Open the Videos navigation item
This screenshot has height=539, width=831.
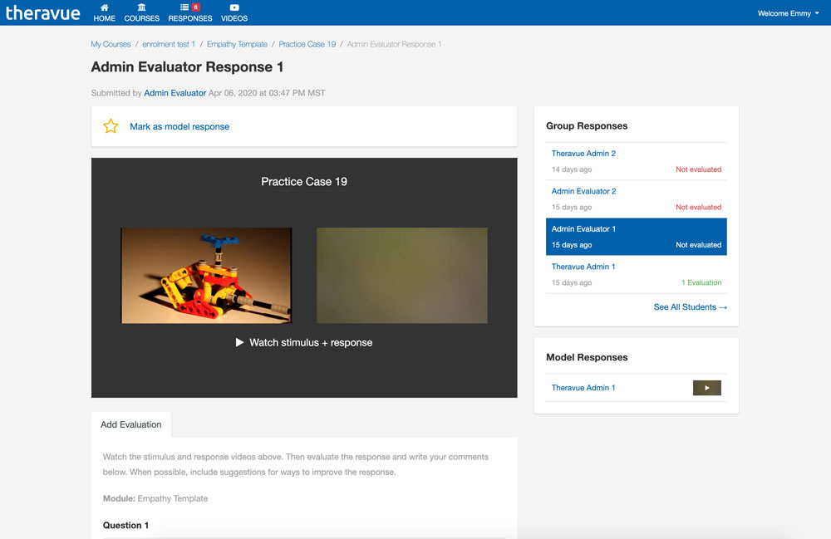tap(234, 12)
